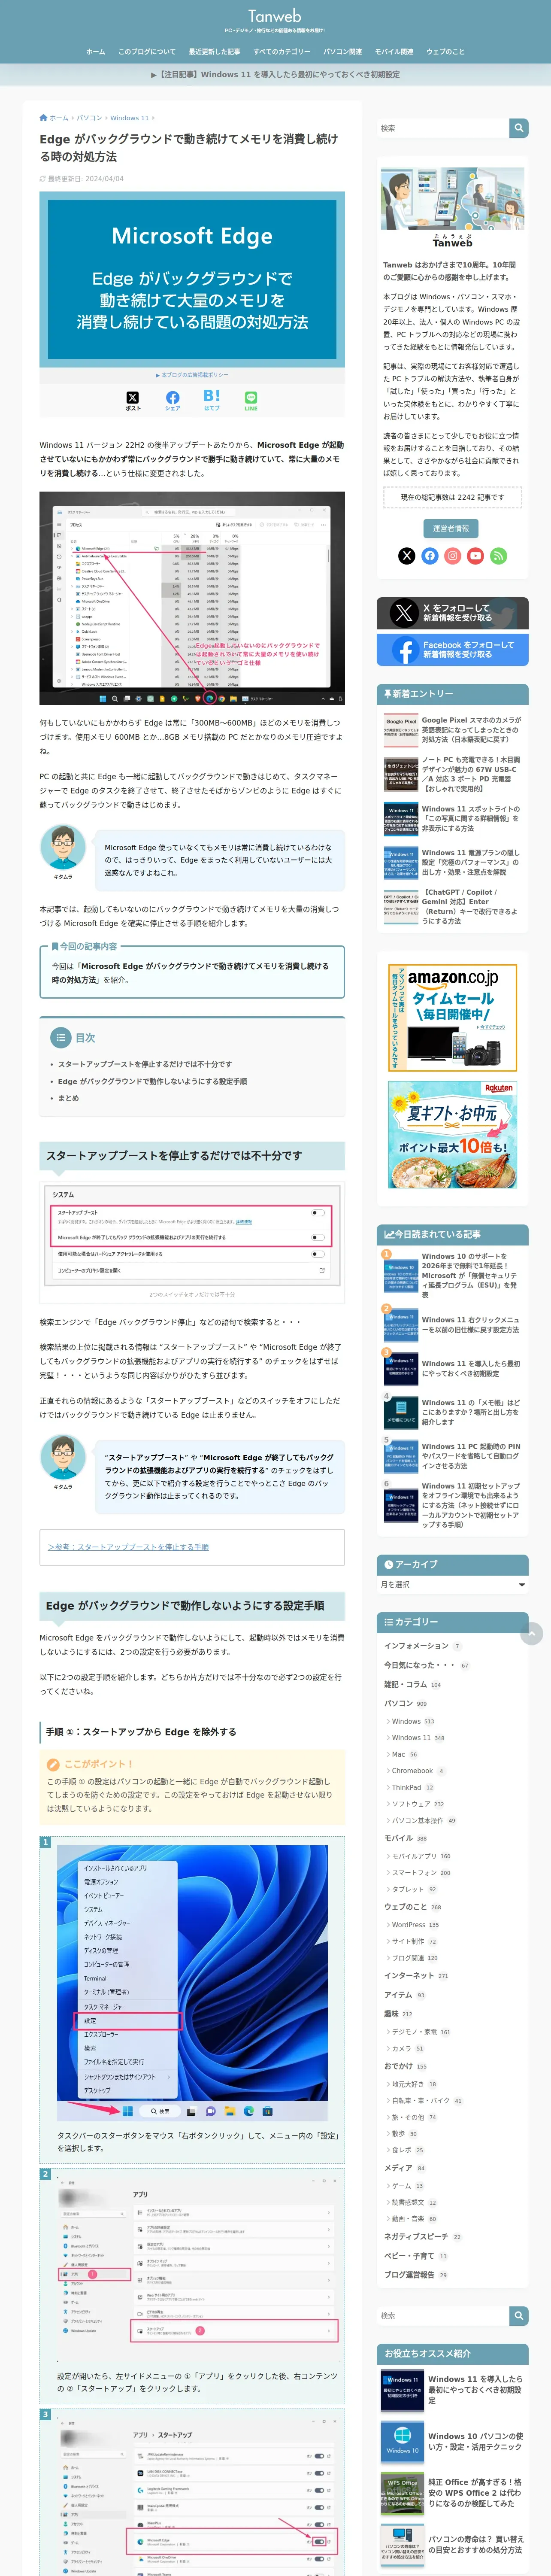Click into the top sidebar search field
Screen dimensions: 551x2576
click(x=442, y=128)
